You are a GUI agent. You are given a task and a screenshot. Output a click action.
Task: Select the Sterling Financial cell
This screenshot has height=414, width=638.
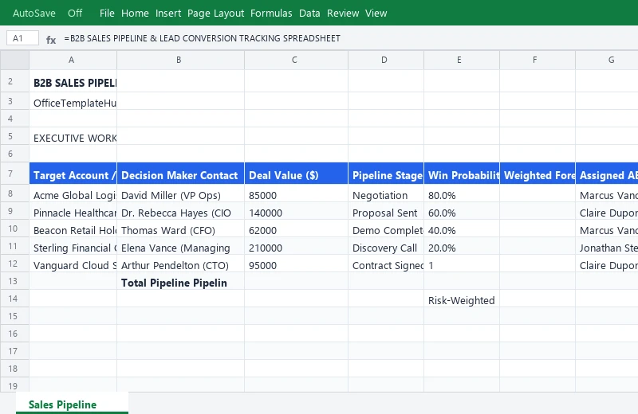[73, 248]
